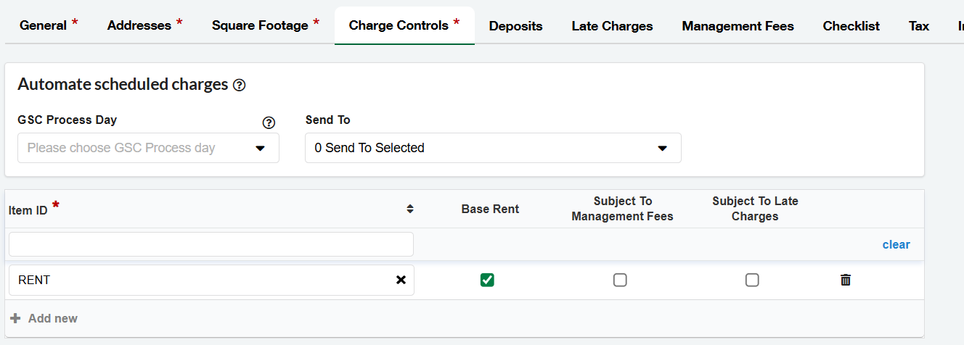This screenshot has width=964, height=345.
Task: Open help icon beside Automate scheduled charges
Action: (240, 86)
